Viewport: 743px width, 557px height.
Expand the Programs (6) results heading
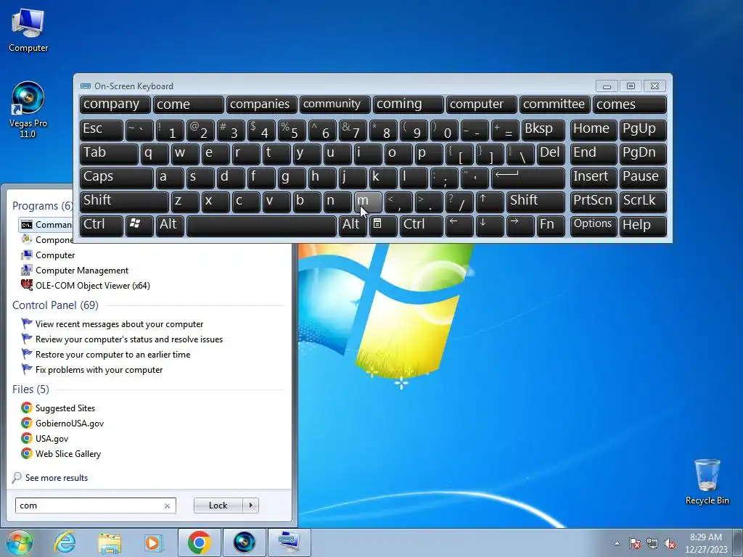tap(42, 206)
